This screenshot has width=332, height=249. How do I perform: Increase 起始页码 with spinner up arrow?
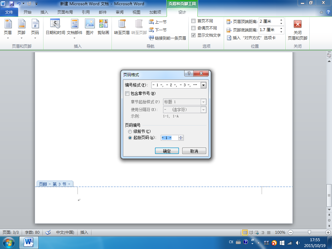[x=181, y=136]
